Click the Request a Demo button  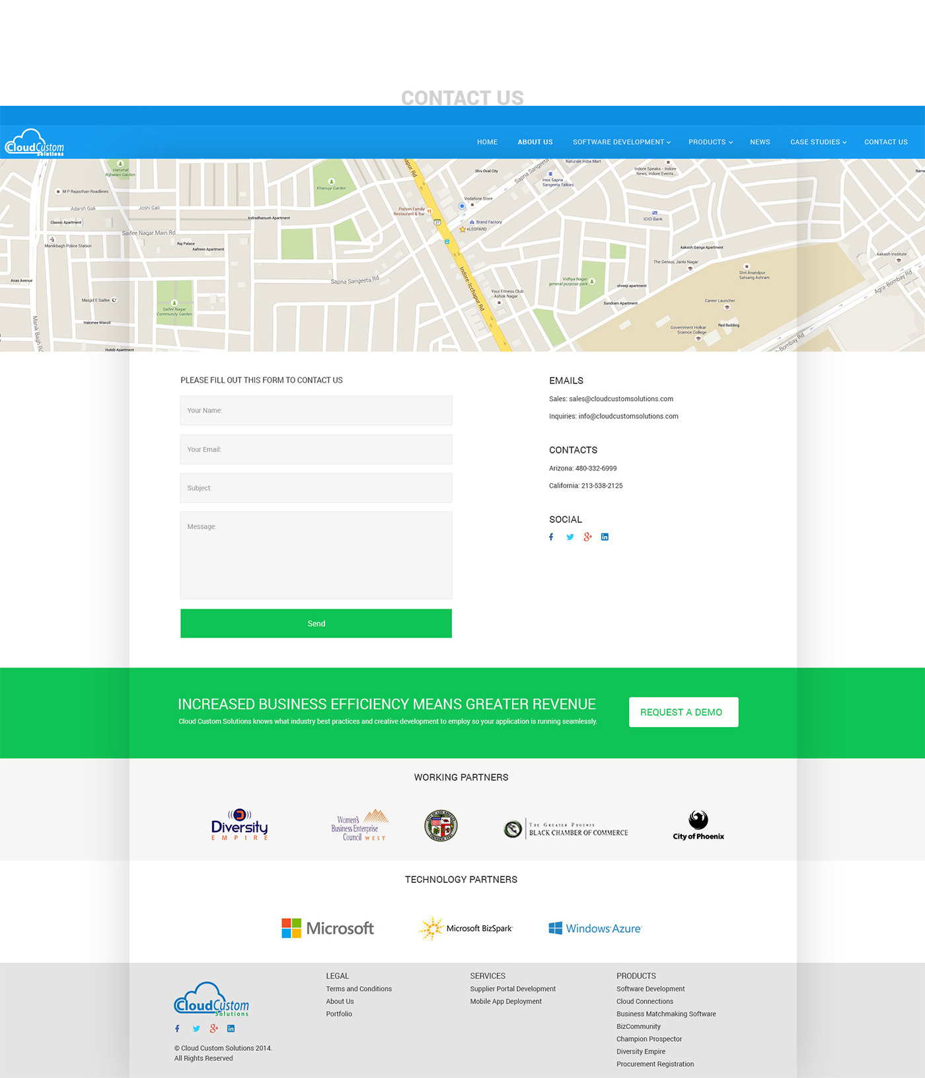tap(683, 712)
